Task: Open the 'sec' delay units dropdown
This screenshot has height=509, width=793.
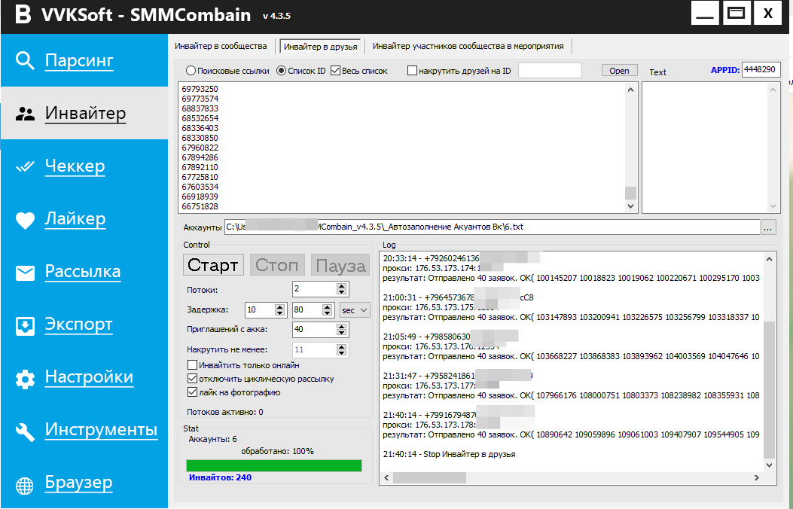Action: [355, 309]
